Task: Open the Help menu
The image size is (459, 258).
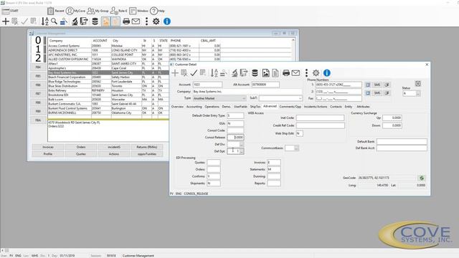Action: [158, 11]
